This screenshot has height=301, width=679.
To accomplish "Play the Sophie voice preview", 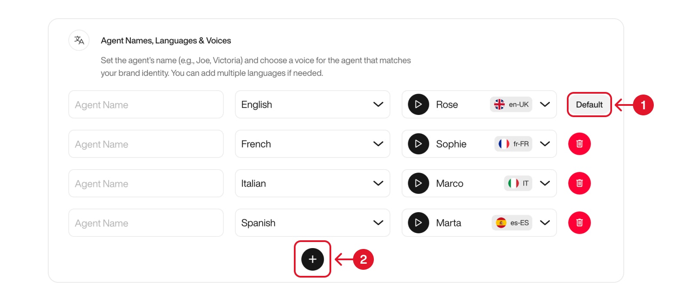I will [x=418, y=144].
